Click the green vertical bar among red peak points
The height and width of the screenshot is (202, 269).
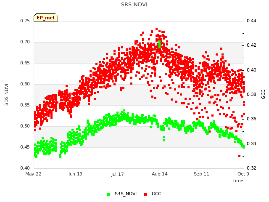click(160, 44)
